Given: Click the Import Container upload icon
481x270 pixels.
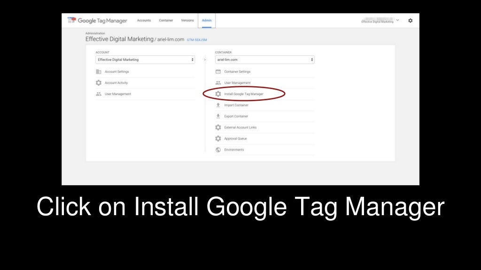Looking at the screenshot, I should click(x=218, y=105).
